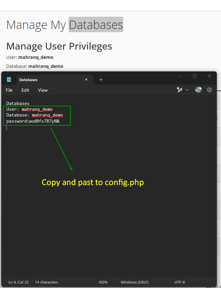This screenshot has width=221, height=288.
Task: Open Notepad settings with the gear icon
Action: tap(209, 90)
